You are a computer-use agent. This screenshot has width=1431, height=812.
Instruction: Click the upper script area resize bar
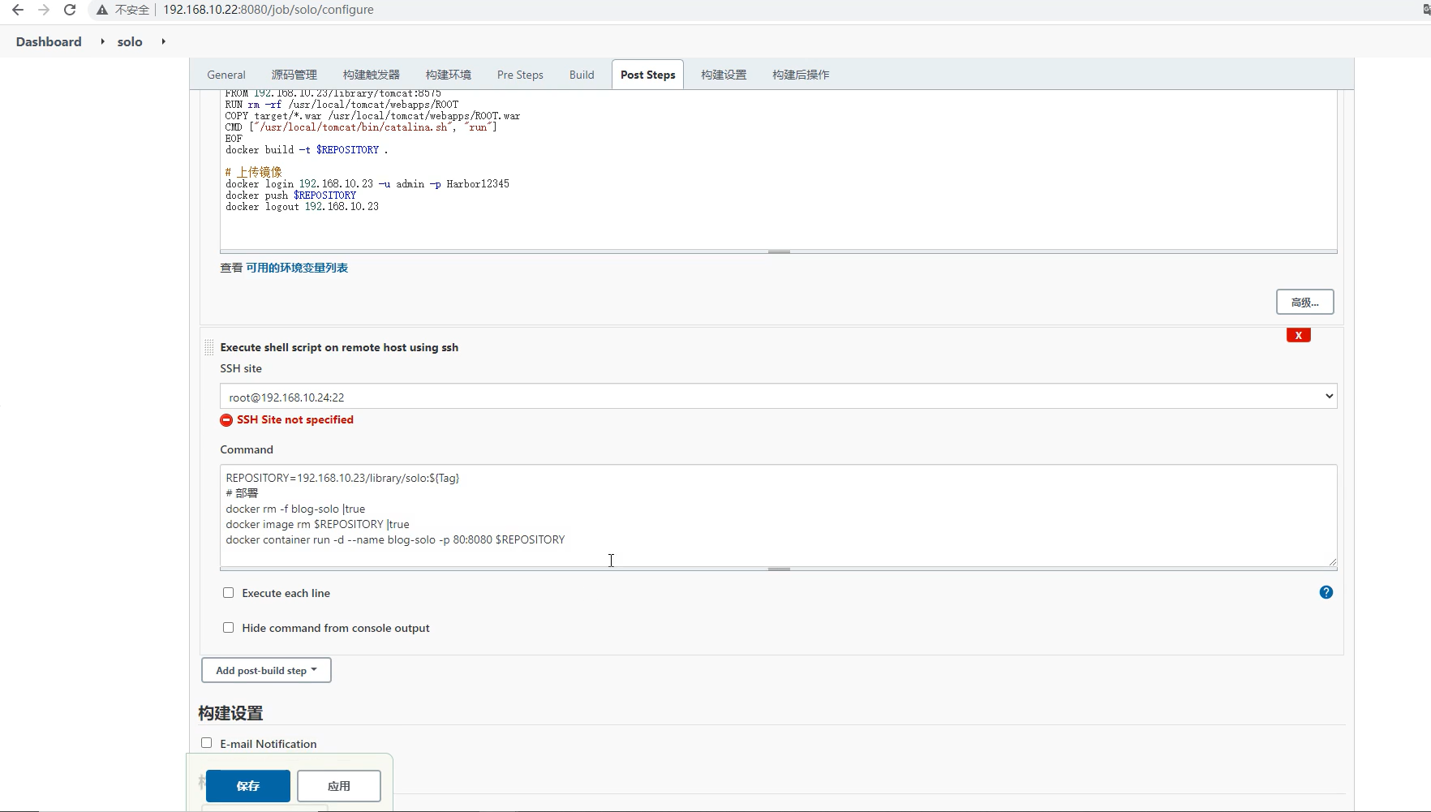778,251
